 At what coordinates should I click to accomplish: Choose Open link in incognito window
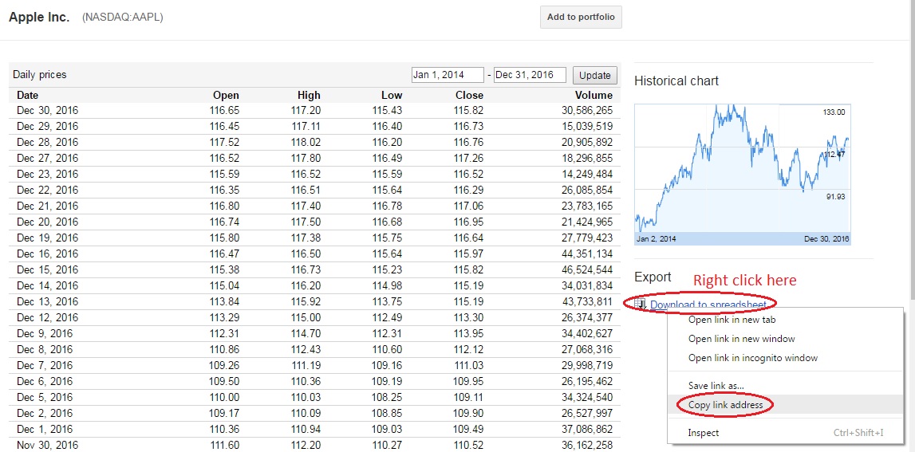(x=753, y=358)
